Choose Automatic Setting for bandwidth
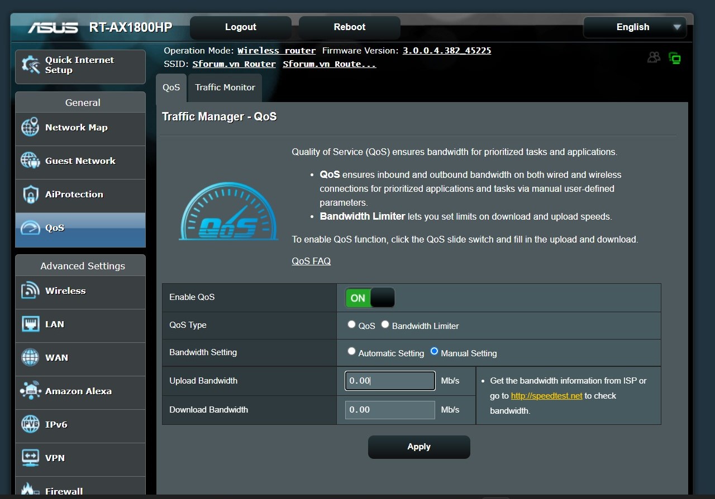 (x=351, y=351)
